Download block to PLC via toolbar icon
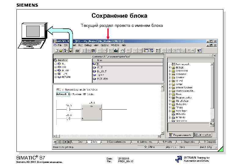Screen dimensions: 238x165 point(116,51)
